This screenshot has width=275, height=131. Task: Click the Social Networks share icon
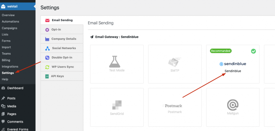[47, 48]
